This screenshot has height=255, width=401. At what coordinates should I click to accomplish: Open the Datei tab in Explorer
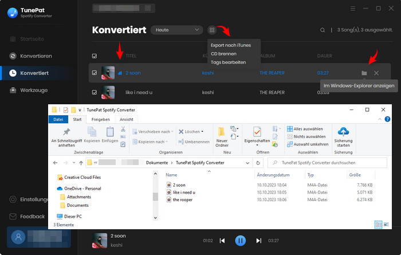[x=58, y=119]
